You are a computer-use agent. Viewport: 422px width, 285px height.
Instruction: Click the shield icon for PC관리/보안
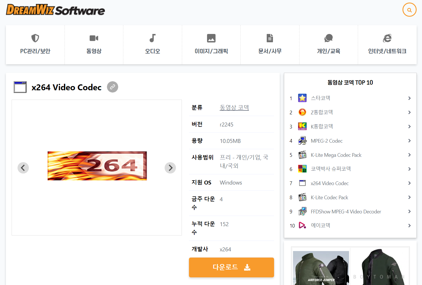click(x=35, y=38)
